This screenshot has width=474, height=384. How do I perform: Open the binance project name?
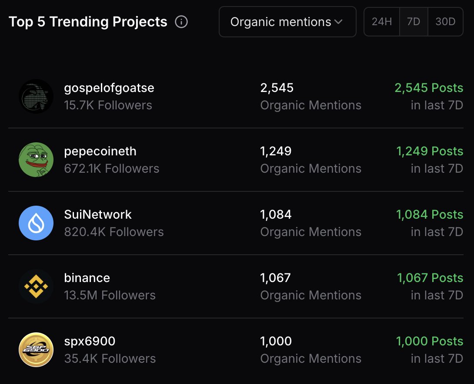pyautogui.click(x=87, y=278)
